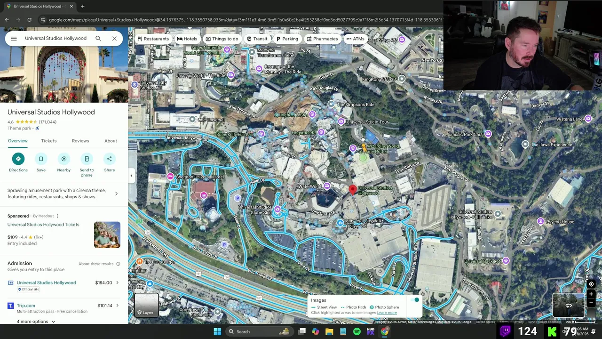The height and width of the screenshot is (339, 602).
Task: Send this place to phone
Action: click(87, 165)
